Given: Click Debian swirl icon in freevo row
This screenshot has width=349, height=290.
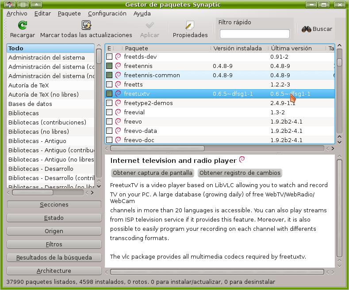Looking at the screenshot, I should click(118, 121).
